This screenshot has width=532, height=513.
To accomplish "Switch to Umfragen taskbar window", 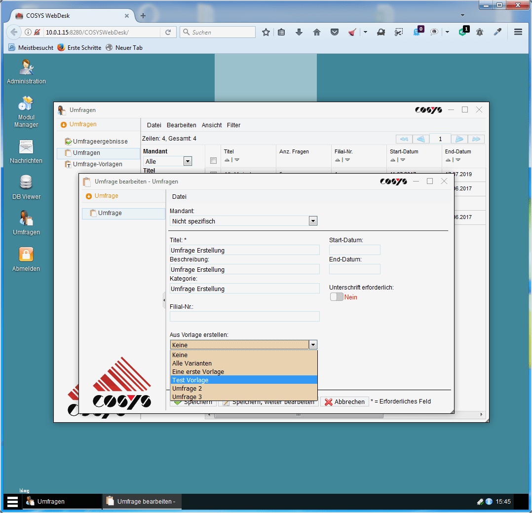I will click(62, 502).
